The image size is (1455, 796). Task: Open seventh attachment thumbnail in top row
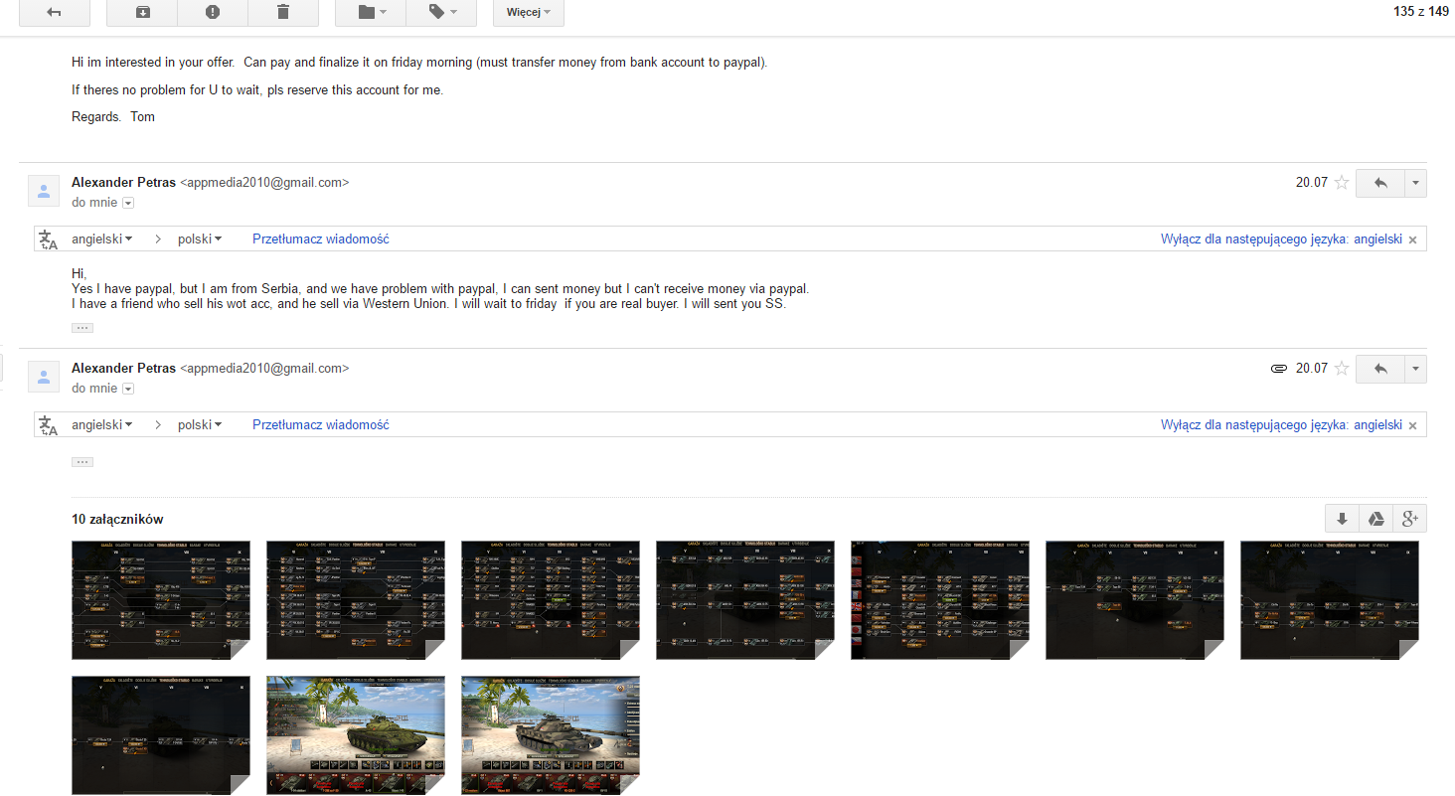click(1330, 600)
